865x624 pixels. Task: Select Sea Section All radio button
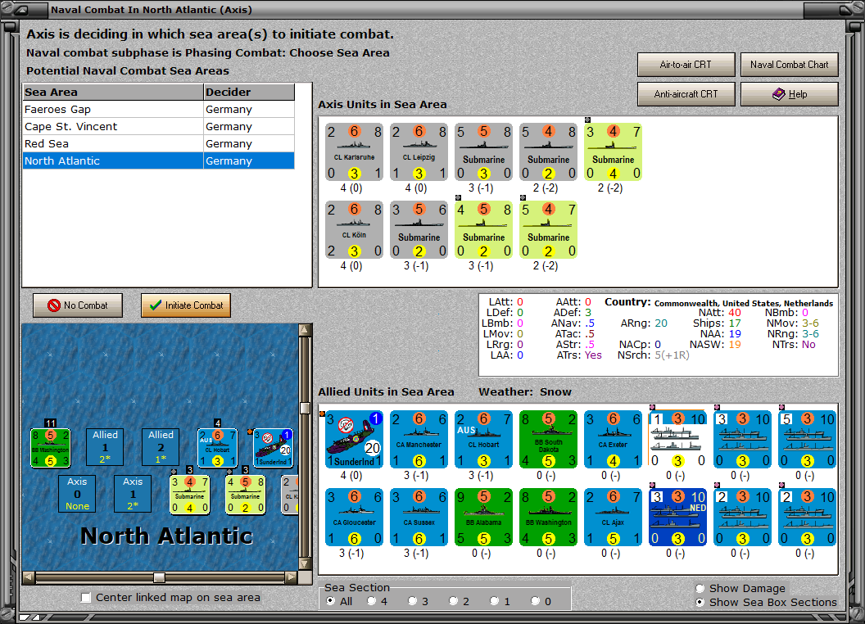pos(330,601)
